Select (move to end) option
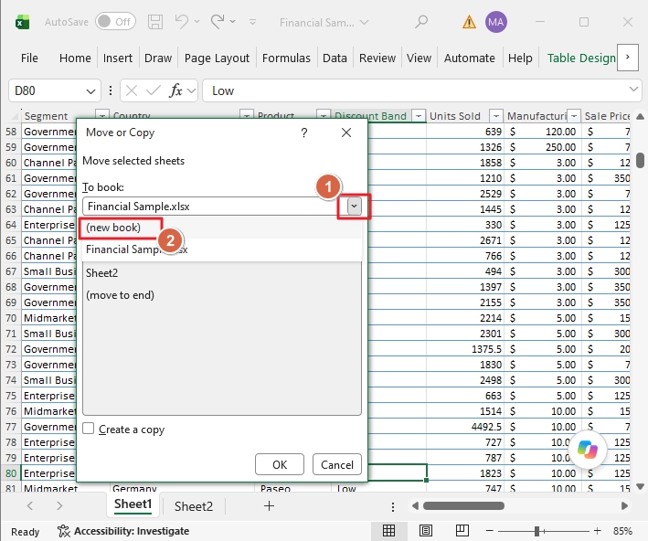This screenshot has width=648, height=541. 222,295
